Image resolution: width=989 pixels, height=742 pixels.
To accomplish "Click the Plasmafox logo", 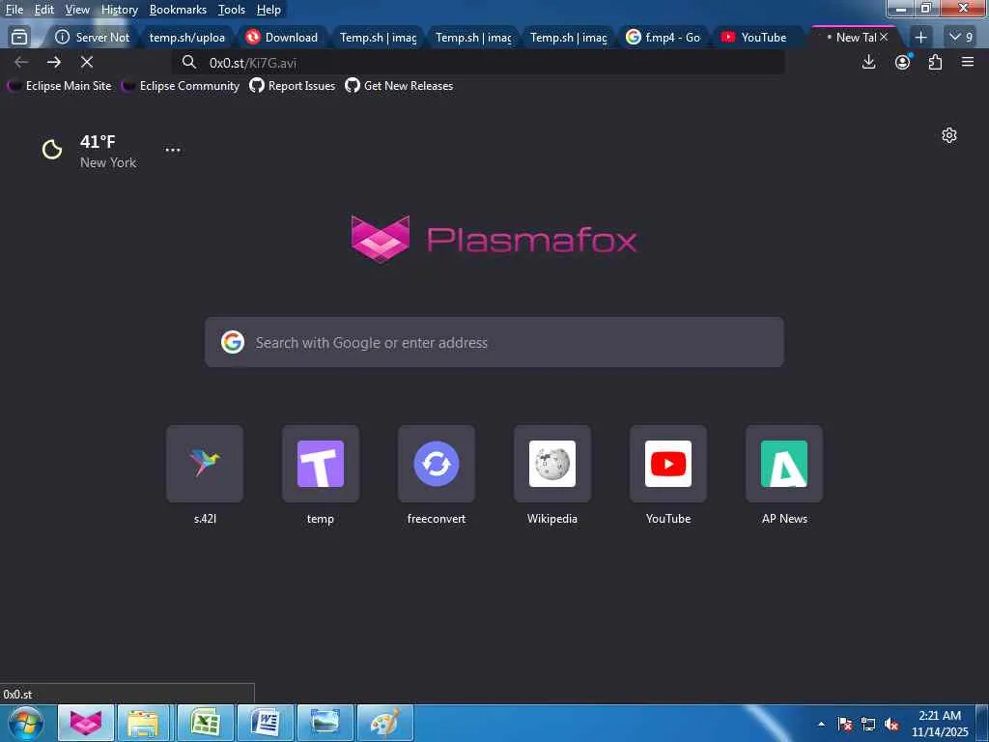I will pyautogui.click(x=494, y=240).
